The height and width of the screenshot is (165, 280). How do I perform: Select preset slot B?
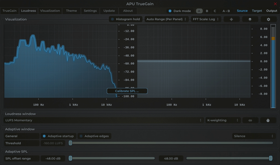pyautogui.click(x=207, y=11)
